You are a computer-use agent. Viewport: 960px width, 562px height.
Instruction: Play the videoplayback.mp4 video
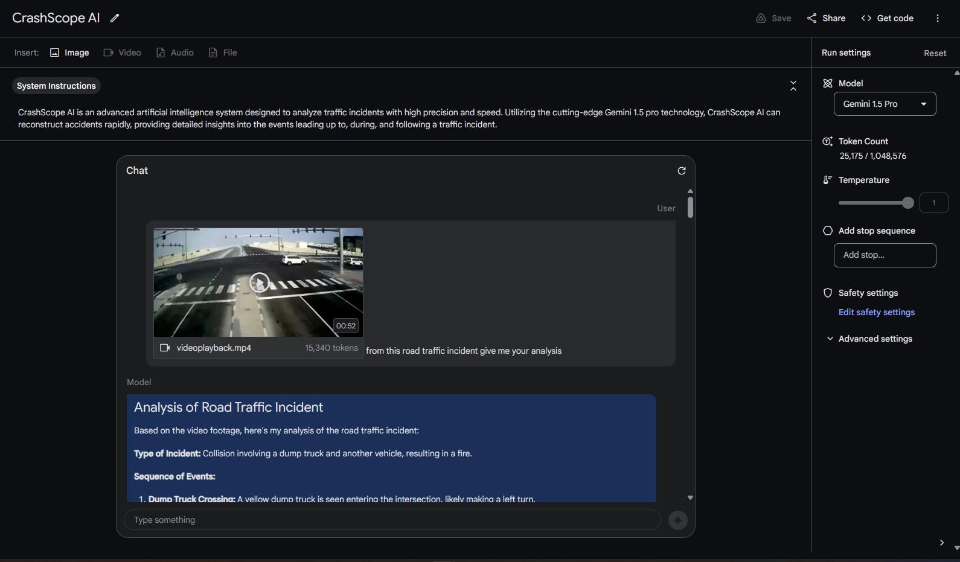(260, 282)
